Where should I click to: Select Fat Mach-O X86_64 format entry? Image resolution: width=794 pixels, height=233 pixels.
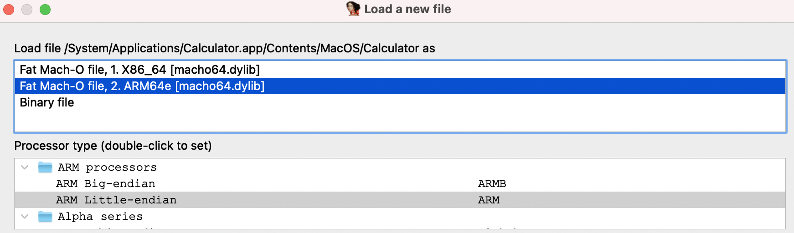tap(400, 70)
